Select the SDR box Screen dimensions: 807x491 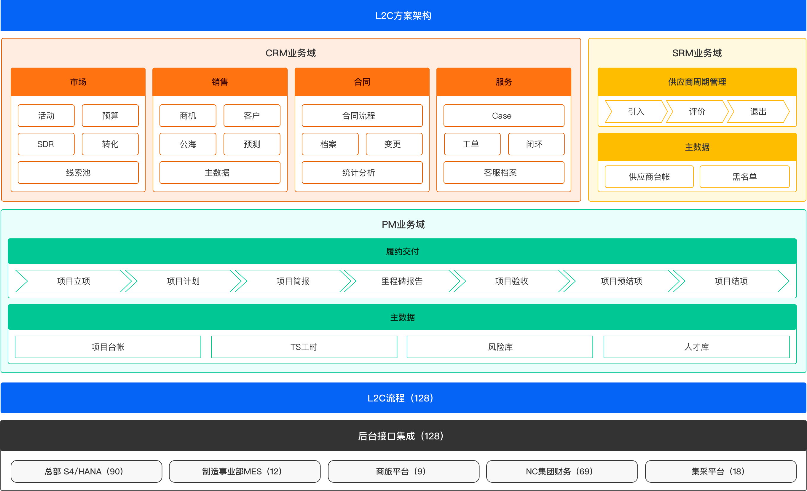pyautogui.click(x=46, y=144)
